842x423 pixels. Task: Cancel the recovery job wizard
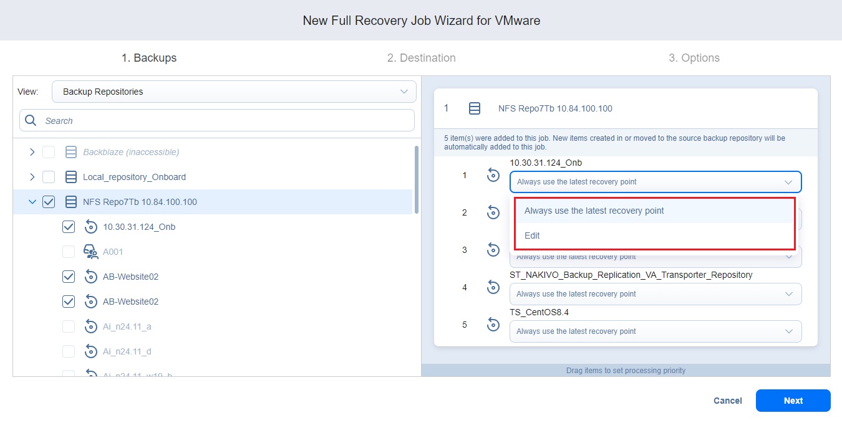point(727,401)
